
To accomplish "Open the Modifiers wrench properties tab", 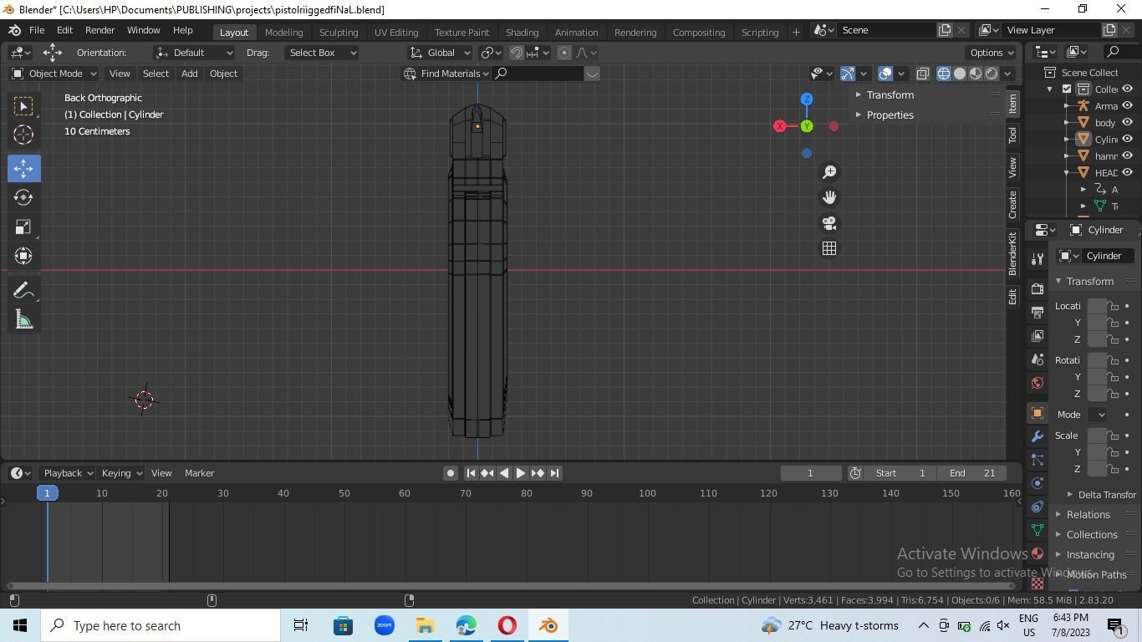I will (1037, 436).
